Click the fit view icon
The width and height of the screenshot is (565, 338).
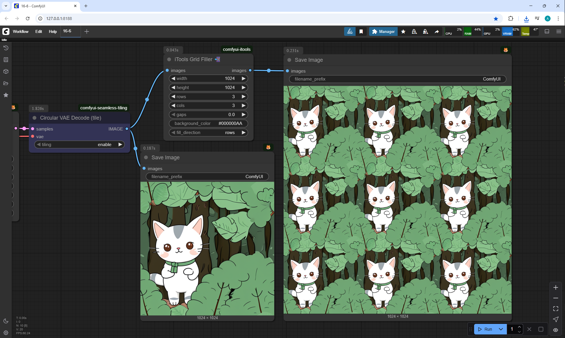556,309
